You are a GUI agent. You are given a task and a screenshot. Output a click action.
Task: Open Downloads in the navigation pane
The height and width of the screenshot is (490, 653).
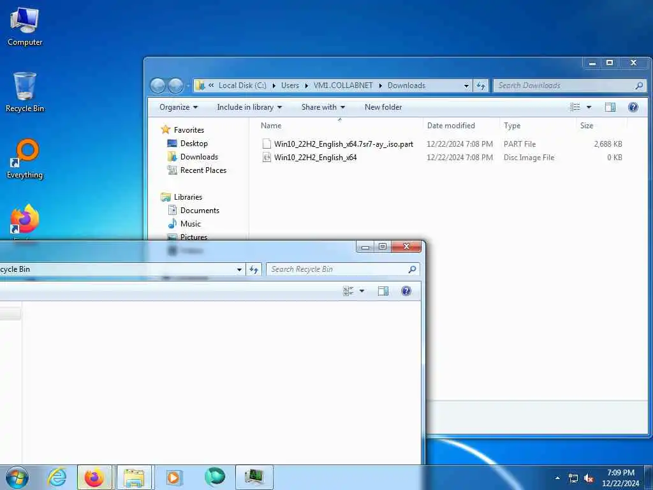pos(199,157)
